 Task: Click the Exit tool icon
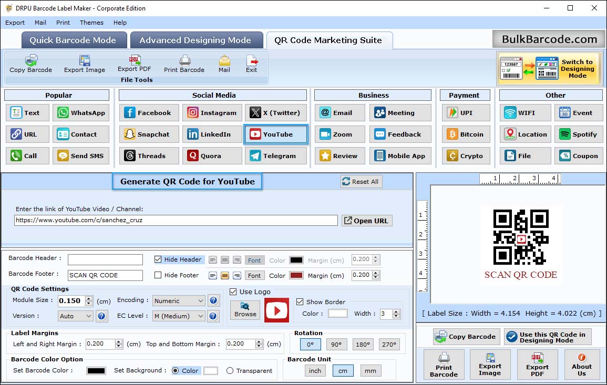251,64
